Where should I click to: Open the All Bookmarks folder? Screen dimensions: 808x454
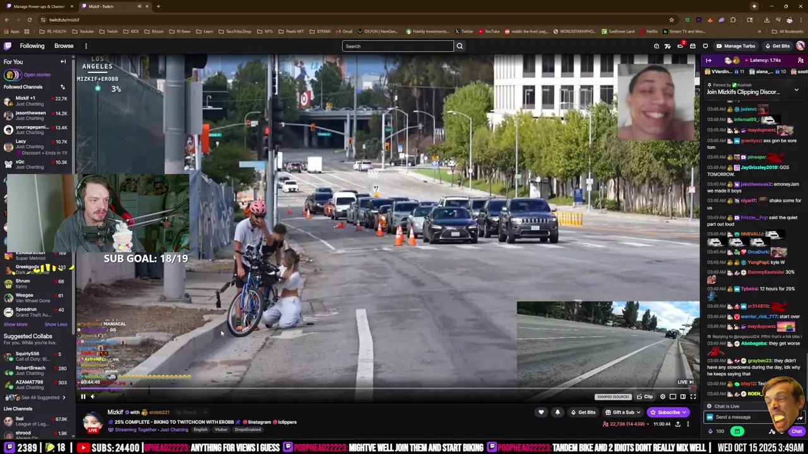coord(788,32)
